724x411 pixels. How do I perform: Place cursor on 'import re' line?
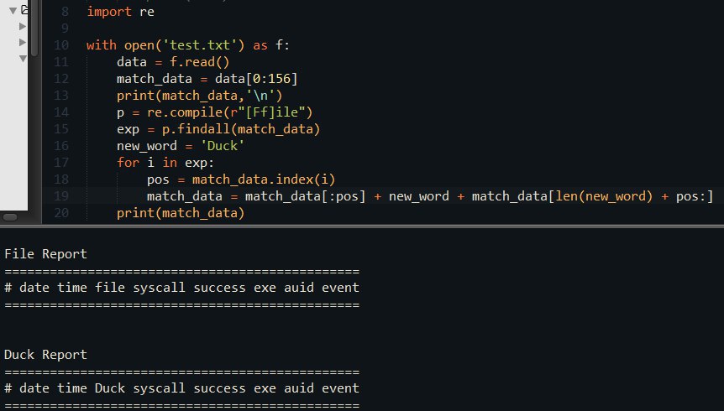(120, 12)
